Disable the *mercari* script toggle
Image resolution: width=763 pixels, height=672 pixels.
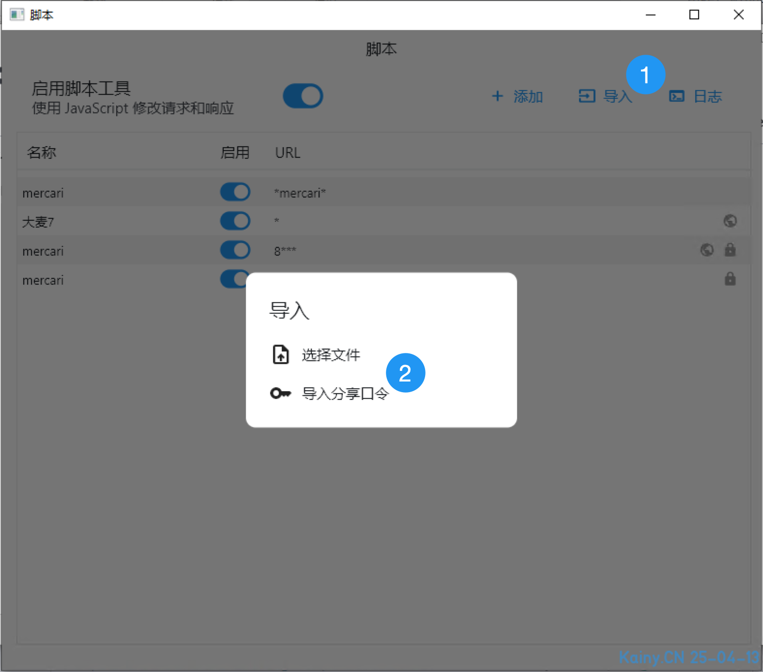235,192
